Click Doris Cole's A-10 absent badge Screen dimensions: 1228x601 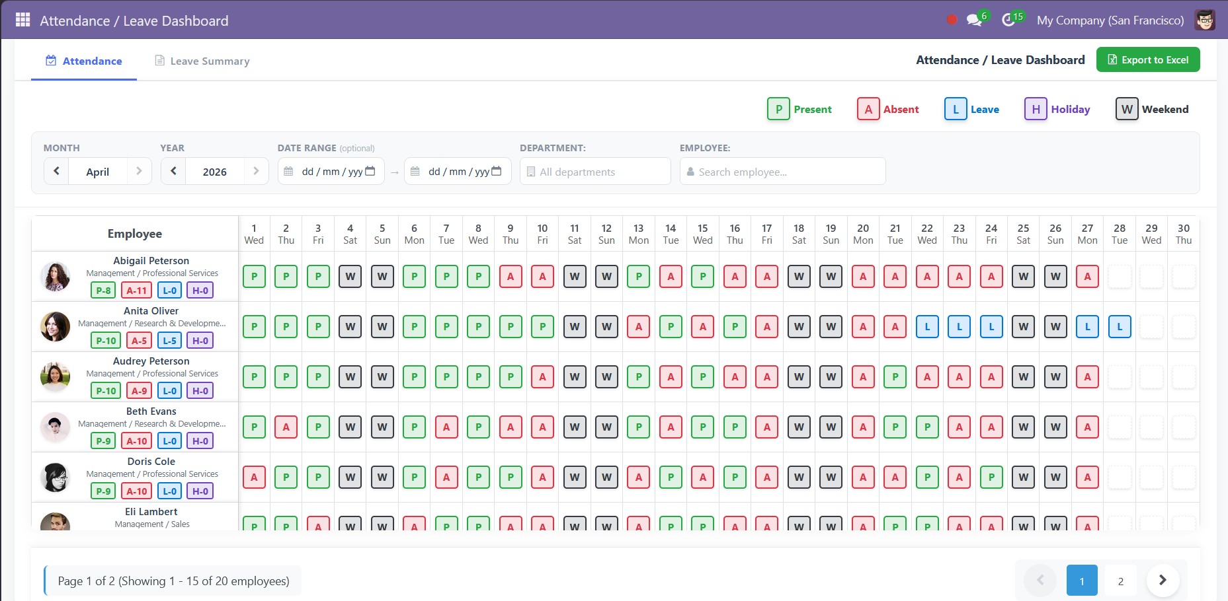click(137, 491)
